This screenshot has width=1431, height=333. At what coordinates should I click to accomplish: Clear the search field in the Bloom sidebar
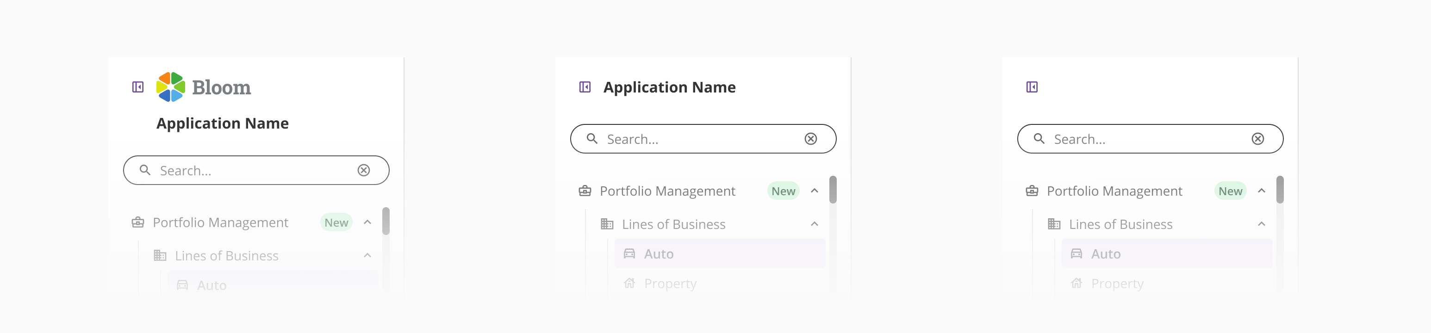(364, 170)
